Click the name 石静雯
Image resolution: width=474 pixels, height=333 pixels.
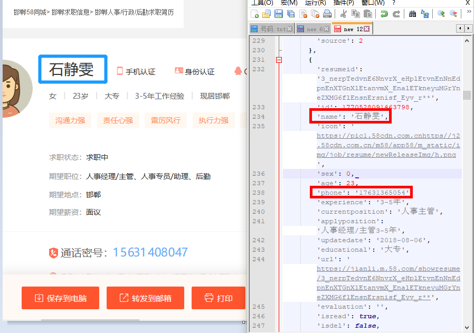(x=72, y=69)
